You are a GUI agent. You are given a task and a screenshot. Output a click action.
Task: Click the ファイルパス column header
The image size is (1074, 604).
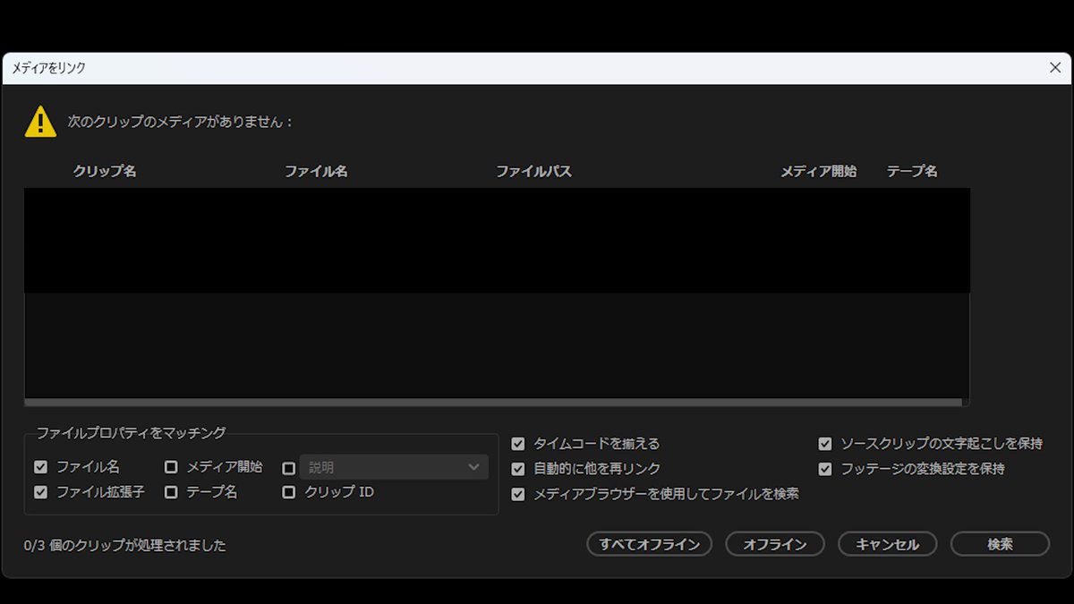click(533, 171)
